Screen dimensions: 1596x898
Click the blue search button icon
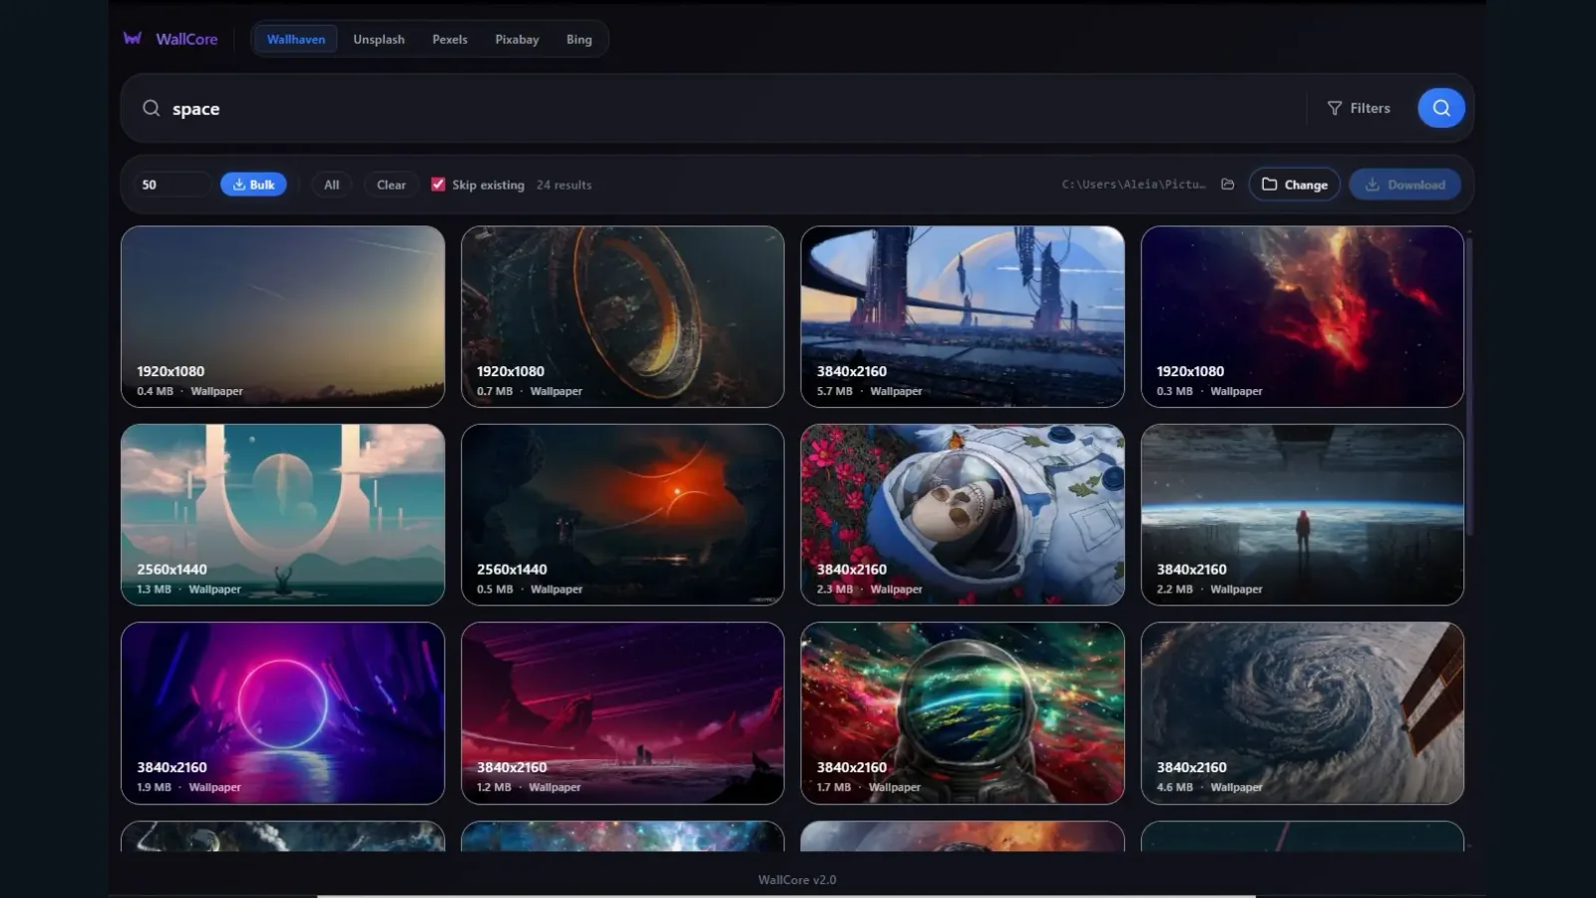tap(1441, 108)
